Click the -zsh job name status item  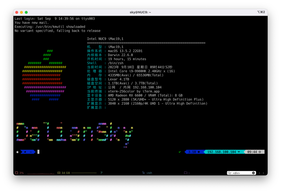(147, 173)
